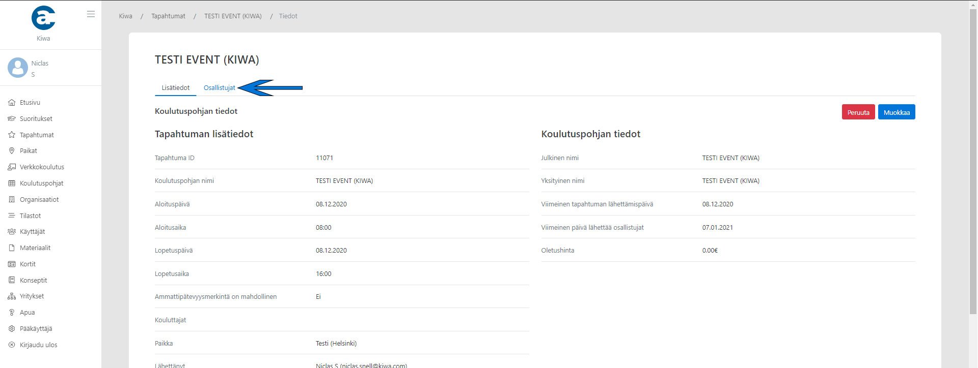978x368 pixels.
Task: Open Tapahtumat breadcrumb link
Action: [168, 16]
